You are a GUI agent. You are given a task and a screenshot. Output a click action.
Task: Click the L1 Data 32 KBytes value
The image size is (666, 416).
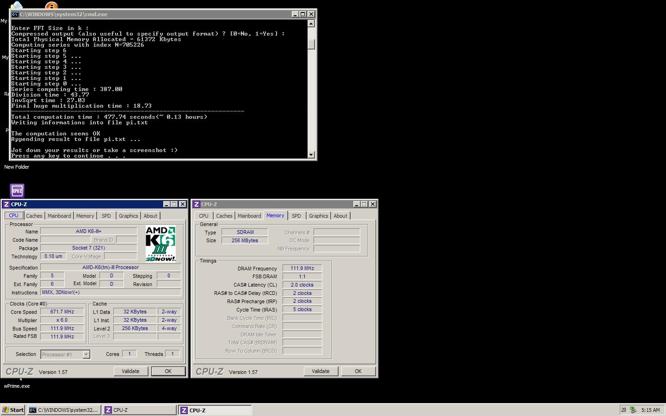click(x=135, y=312)
